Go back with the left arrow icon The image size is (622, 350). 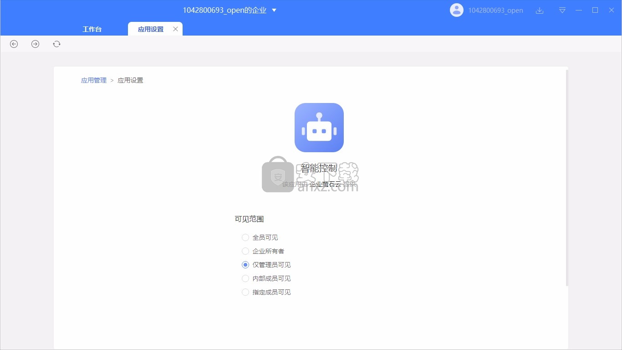pos(14,44)
